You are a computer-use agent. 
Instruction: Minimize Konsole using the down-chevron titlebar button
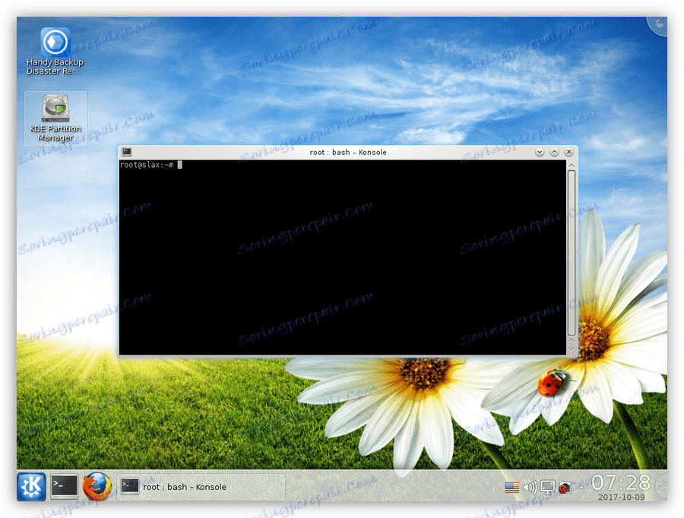click(540, 152)
